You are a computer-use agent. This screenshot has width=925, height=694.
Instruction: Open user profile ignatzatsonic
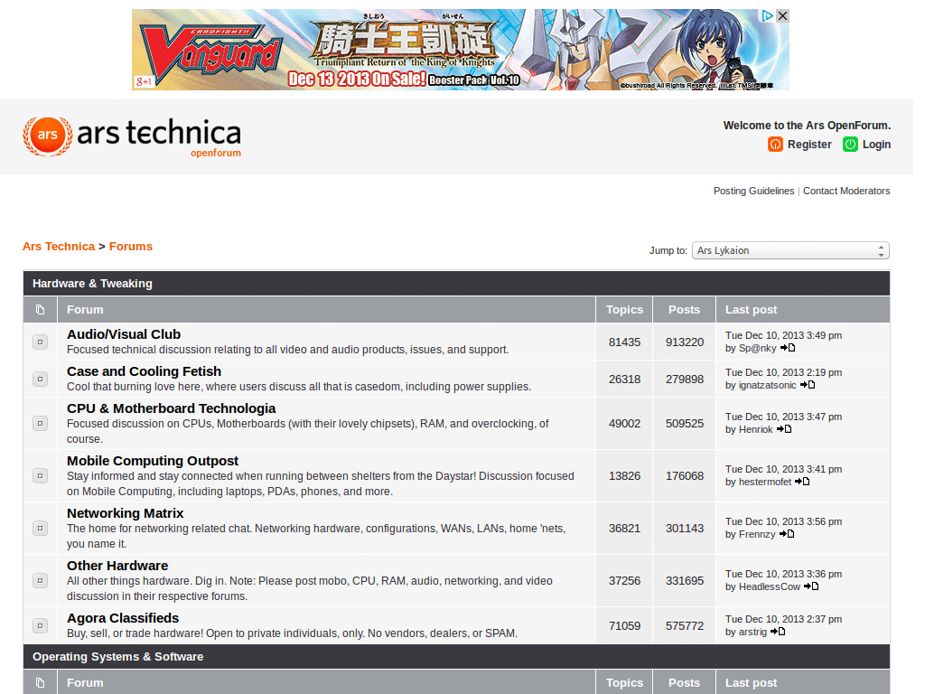(768, 385)
